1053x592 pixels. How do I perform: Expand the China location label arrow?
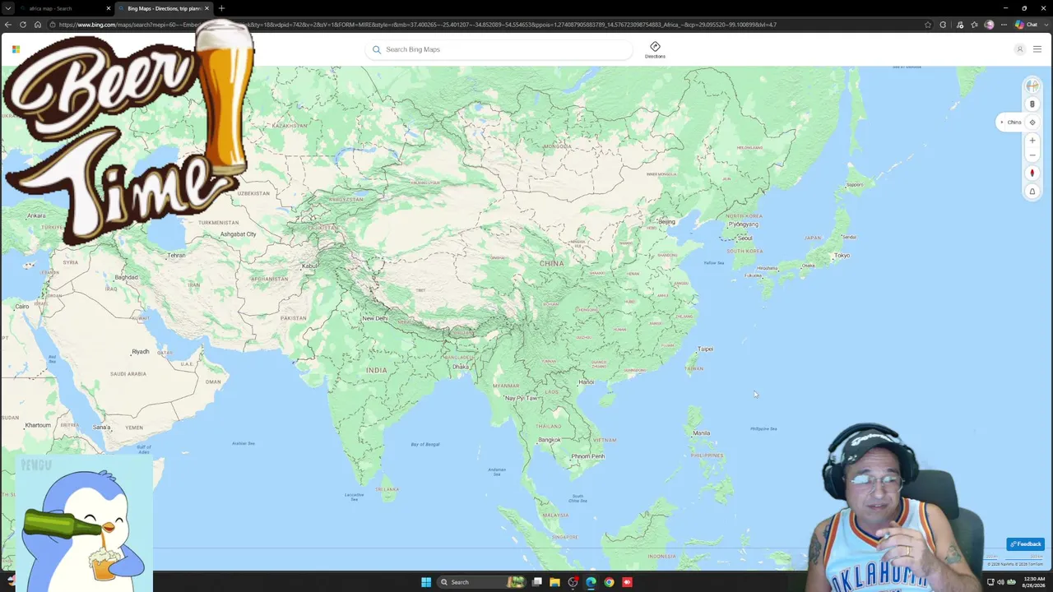[x=1001, y=123]
